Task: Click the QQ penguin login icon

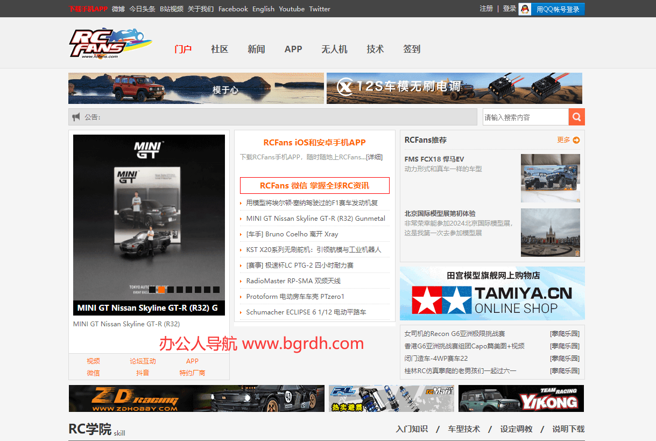Action: [524, 9]
